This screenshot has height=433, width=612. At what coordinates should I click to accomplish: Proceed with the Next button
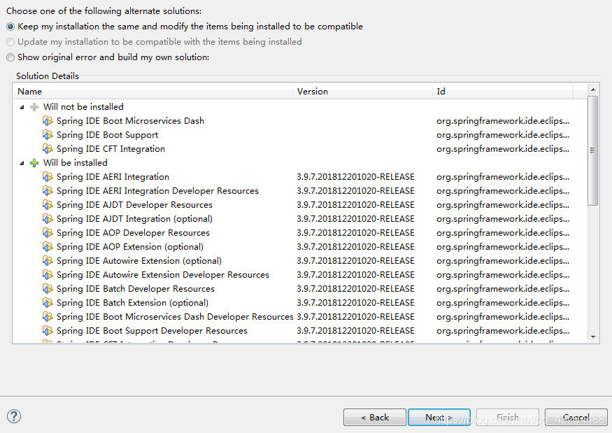pyautogui.click(x=439, y=418)
